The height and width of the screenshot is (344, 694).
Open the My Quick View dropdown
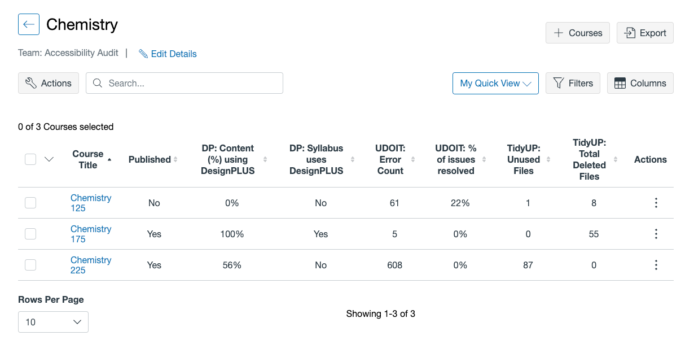click(x=495, y=83)
